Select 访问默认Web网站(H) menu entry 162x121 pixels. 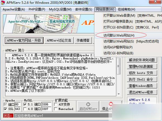pyautogui.click(x=119, y=35)
